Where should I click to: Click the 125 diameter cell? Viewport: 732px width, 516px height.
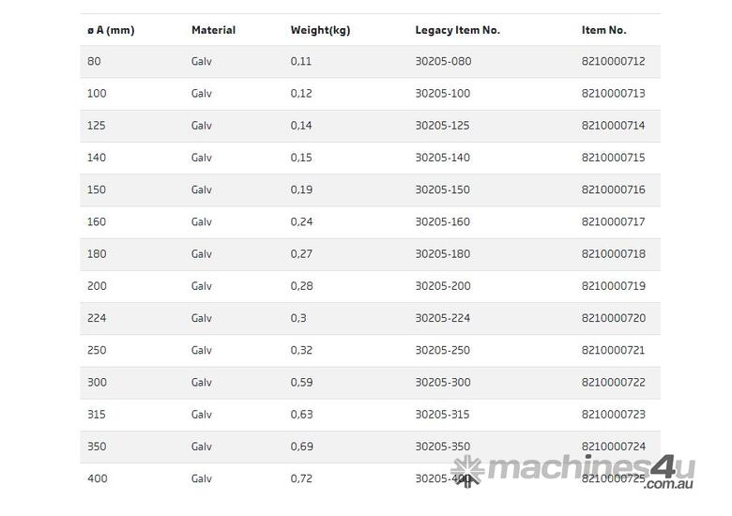point(97,126)
